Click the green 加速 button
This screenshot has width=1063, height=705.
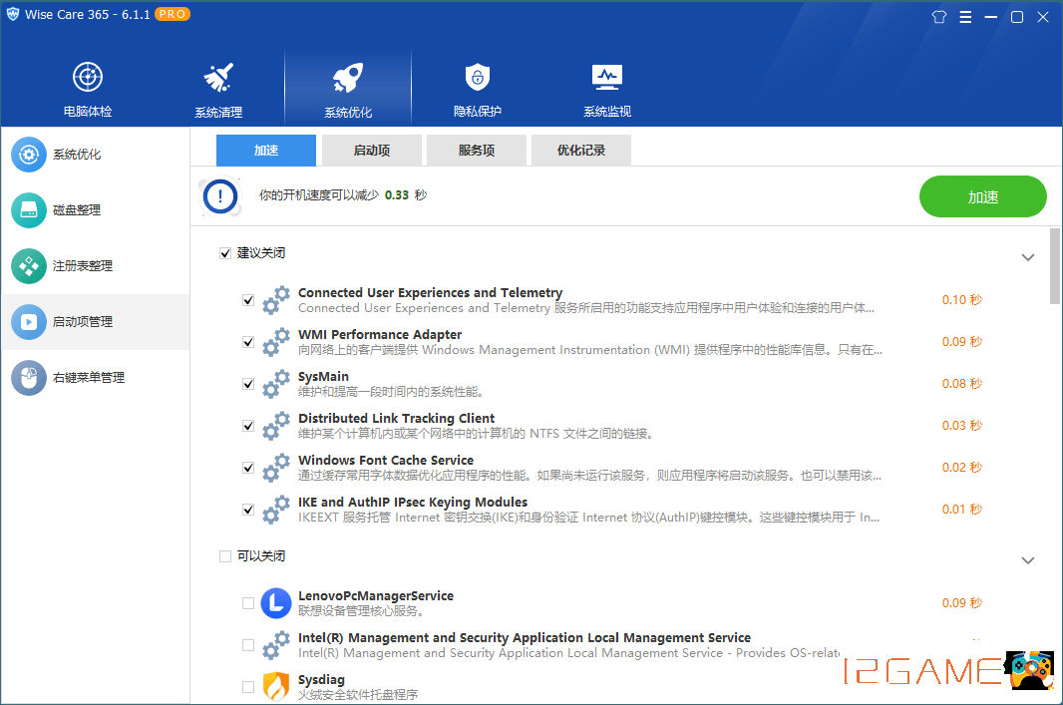(983, 196)
